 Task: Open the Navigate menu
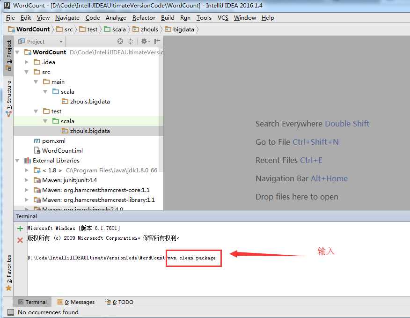(67, 17)
